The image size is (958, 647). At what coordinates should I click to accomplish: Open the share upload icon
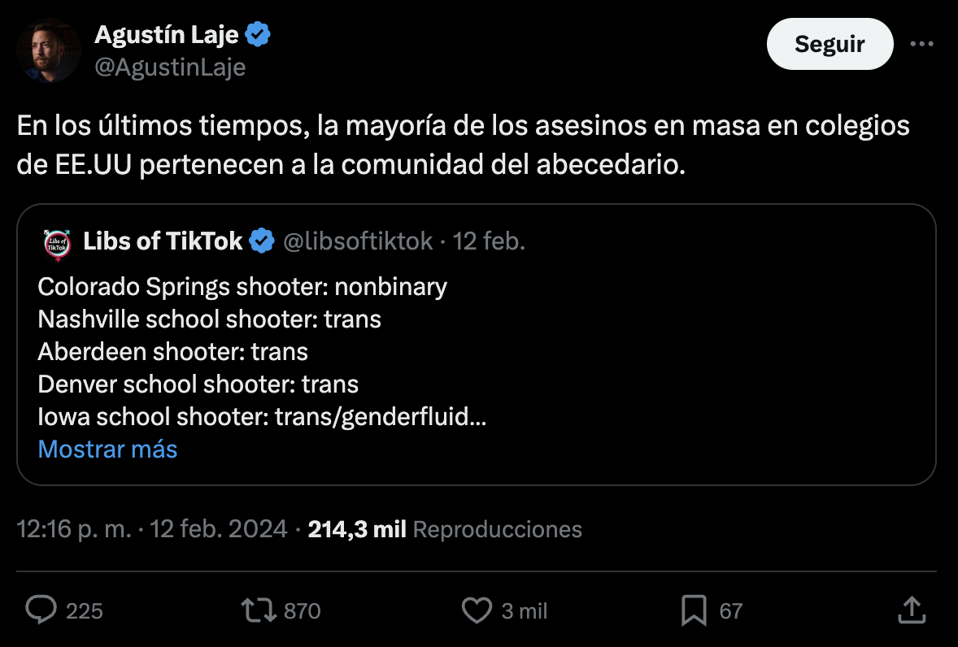pos(912,610)
